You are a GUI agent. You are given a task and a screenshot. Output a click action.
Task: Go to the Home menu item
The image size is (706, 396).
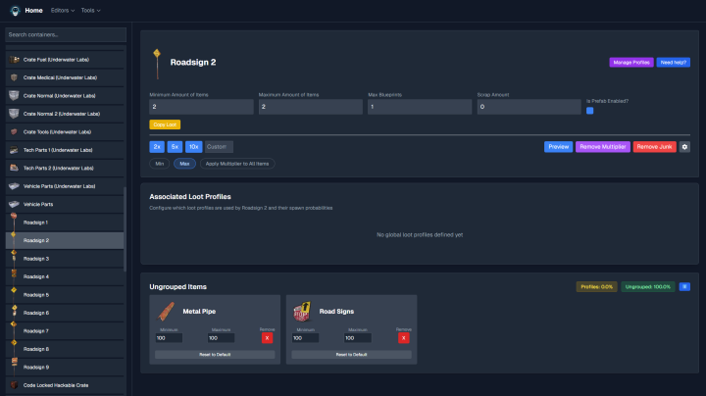(x=33, y=11)
